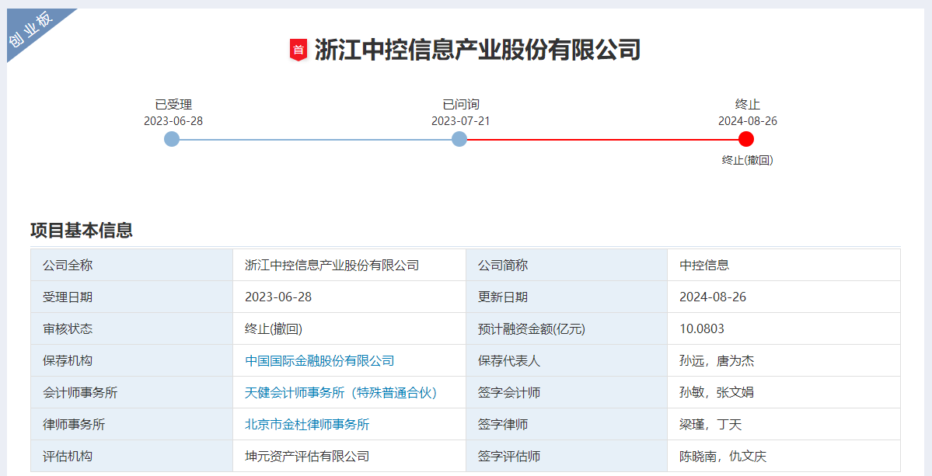
Task: Click the 已问询 date 2023-07-21
Action: 459,120
